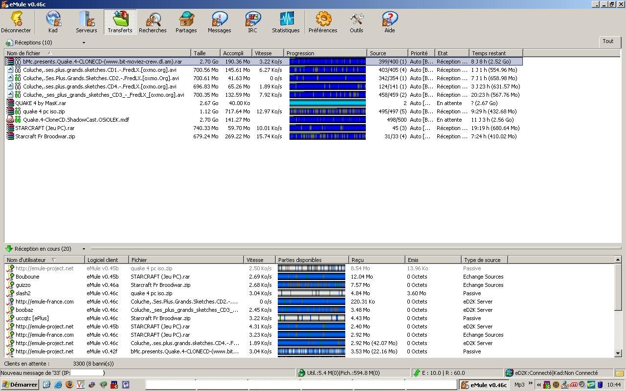
Task: Show the Statistiques graphs
Action: pos(286,22)
